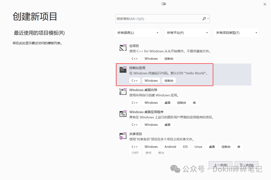Select the Linux tag under 共享项目
Image resolution: width=271 pixels, height=180 pixels.
[x=198, y=146]
